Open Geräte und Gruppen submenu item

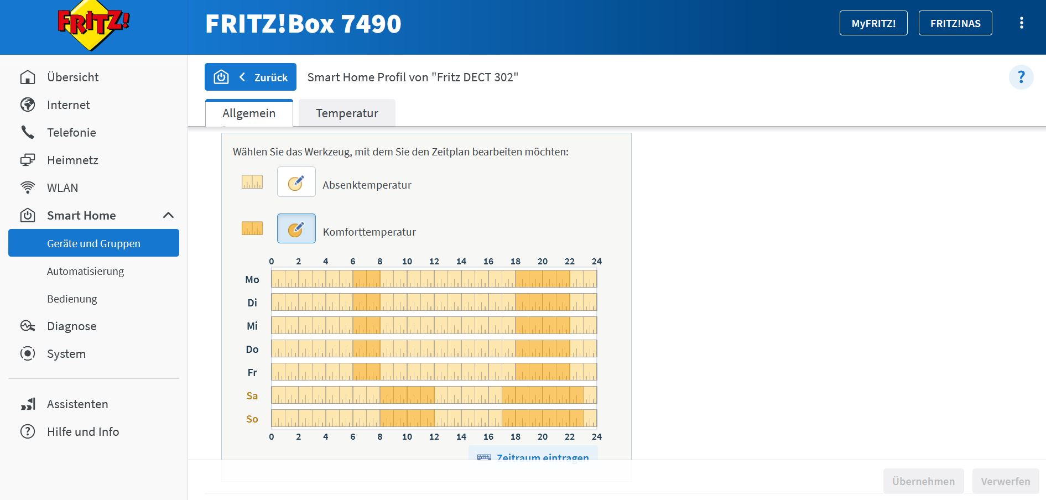click(x=93, y=243)
